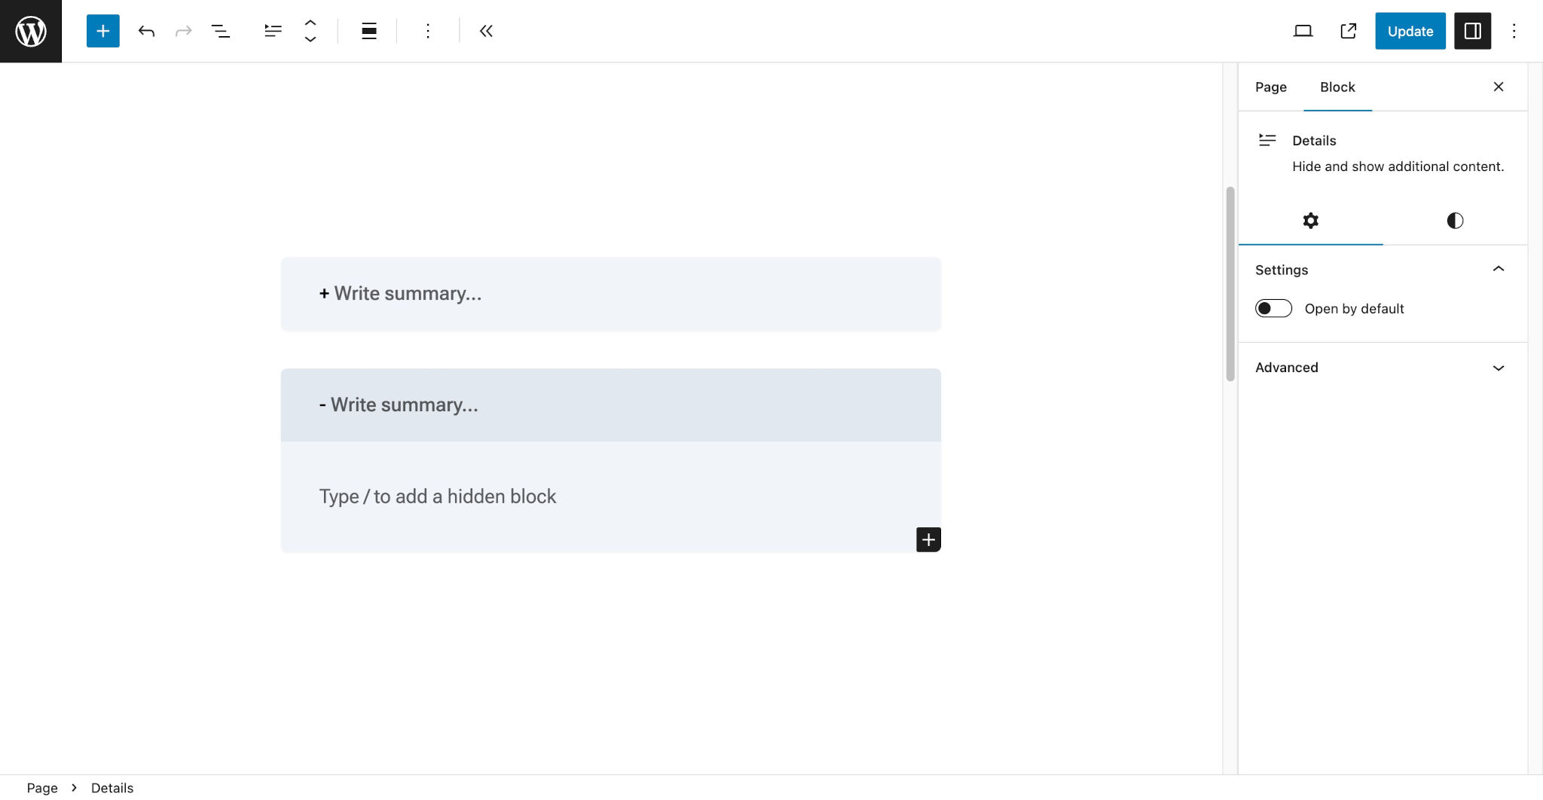This screenshot has height=800, width=1543.
Task: Toggle the Open by default switch
Action: pos(1273,309)
